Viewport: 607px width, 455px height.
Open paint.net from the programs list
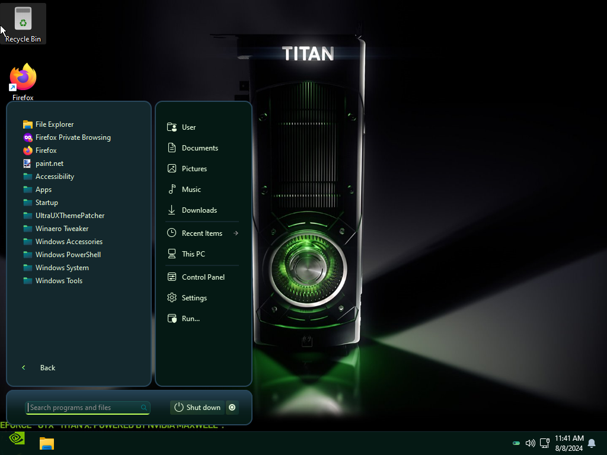point(43,164)
